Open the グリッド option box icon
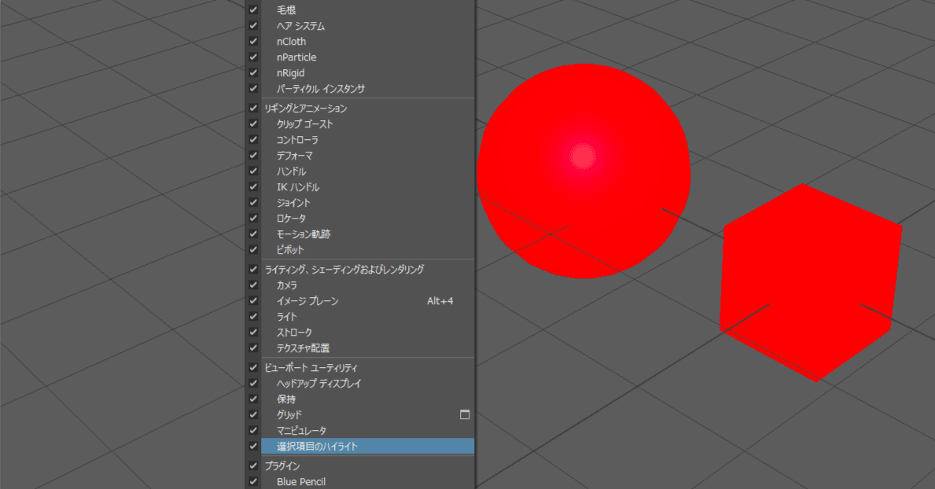Image resolution: width=935 pixels, height=489 pixels. 465,414
